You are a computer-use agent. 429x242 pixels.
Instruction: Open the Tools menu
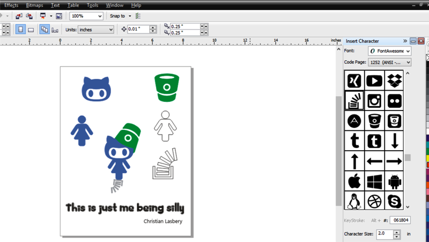point(92,5)
